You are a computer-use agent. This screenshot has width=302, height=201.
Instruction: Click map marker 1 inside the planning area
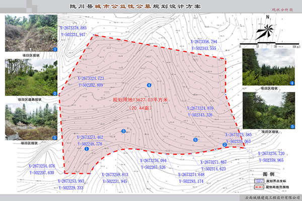click(x=86, y=149)
